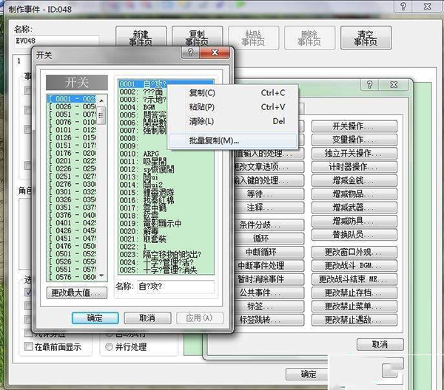Image resolution: width=444 pixels, height=390 pixels.
Task: Select switch 0021: 取套装
Action: click(x=166, y=239)
